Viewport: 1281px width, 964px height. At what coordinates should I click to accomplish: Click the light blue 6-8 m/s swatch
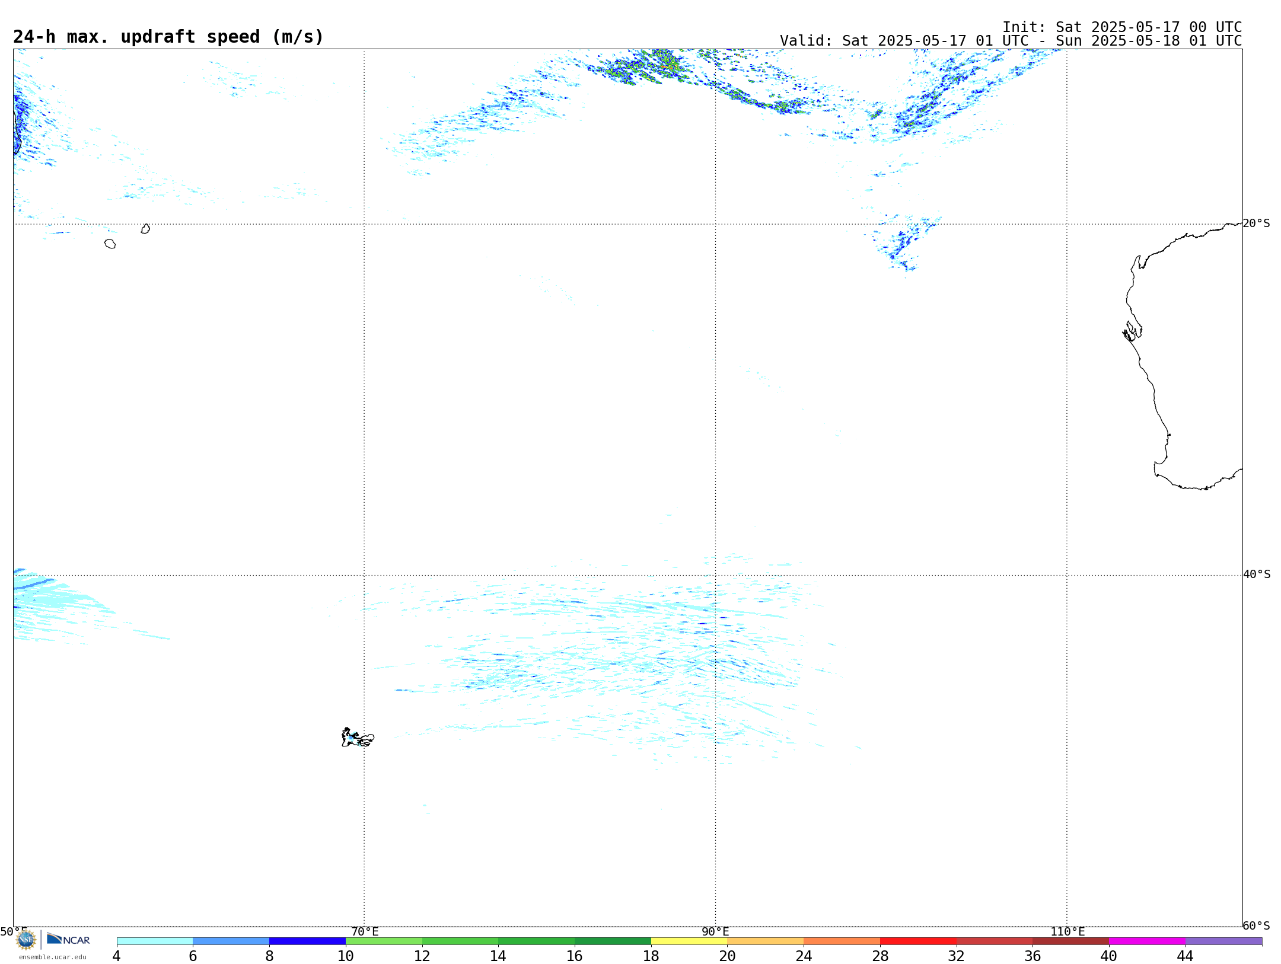click(x=231, y=941)
